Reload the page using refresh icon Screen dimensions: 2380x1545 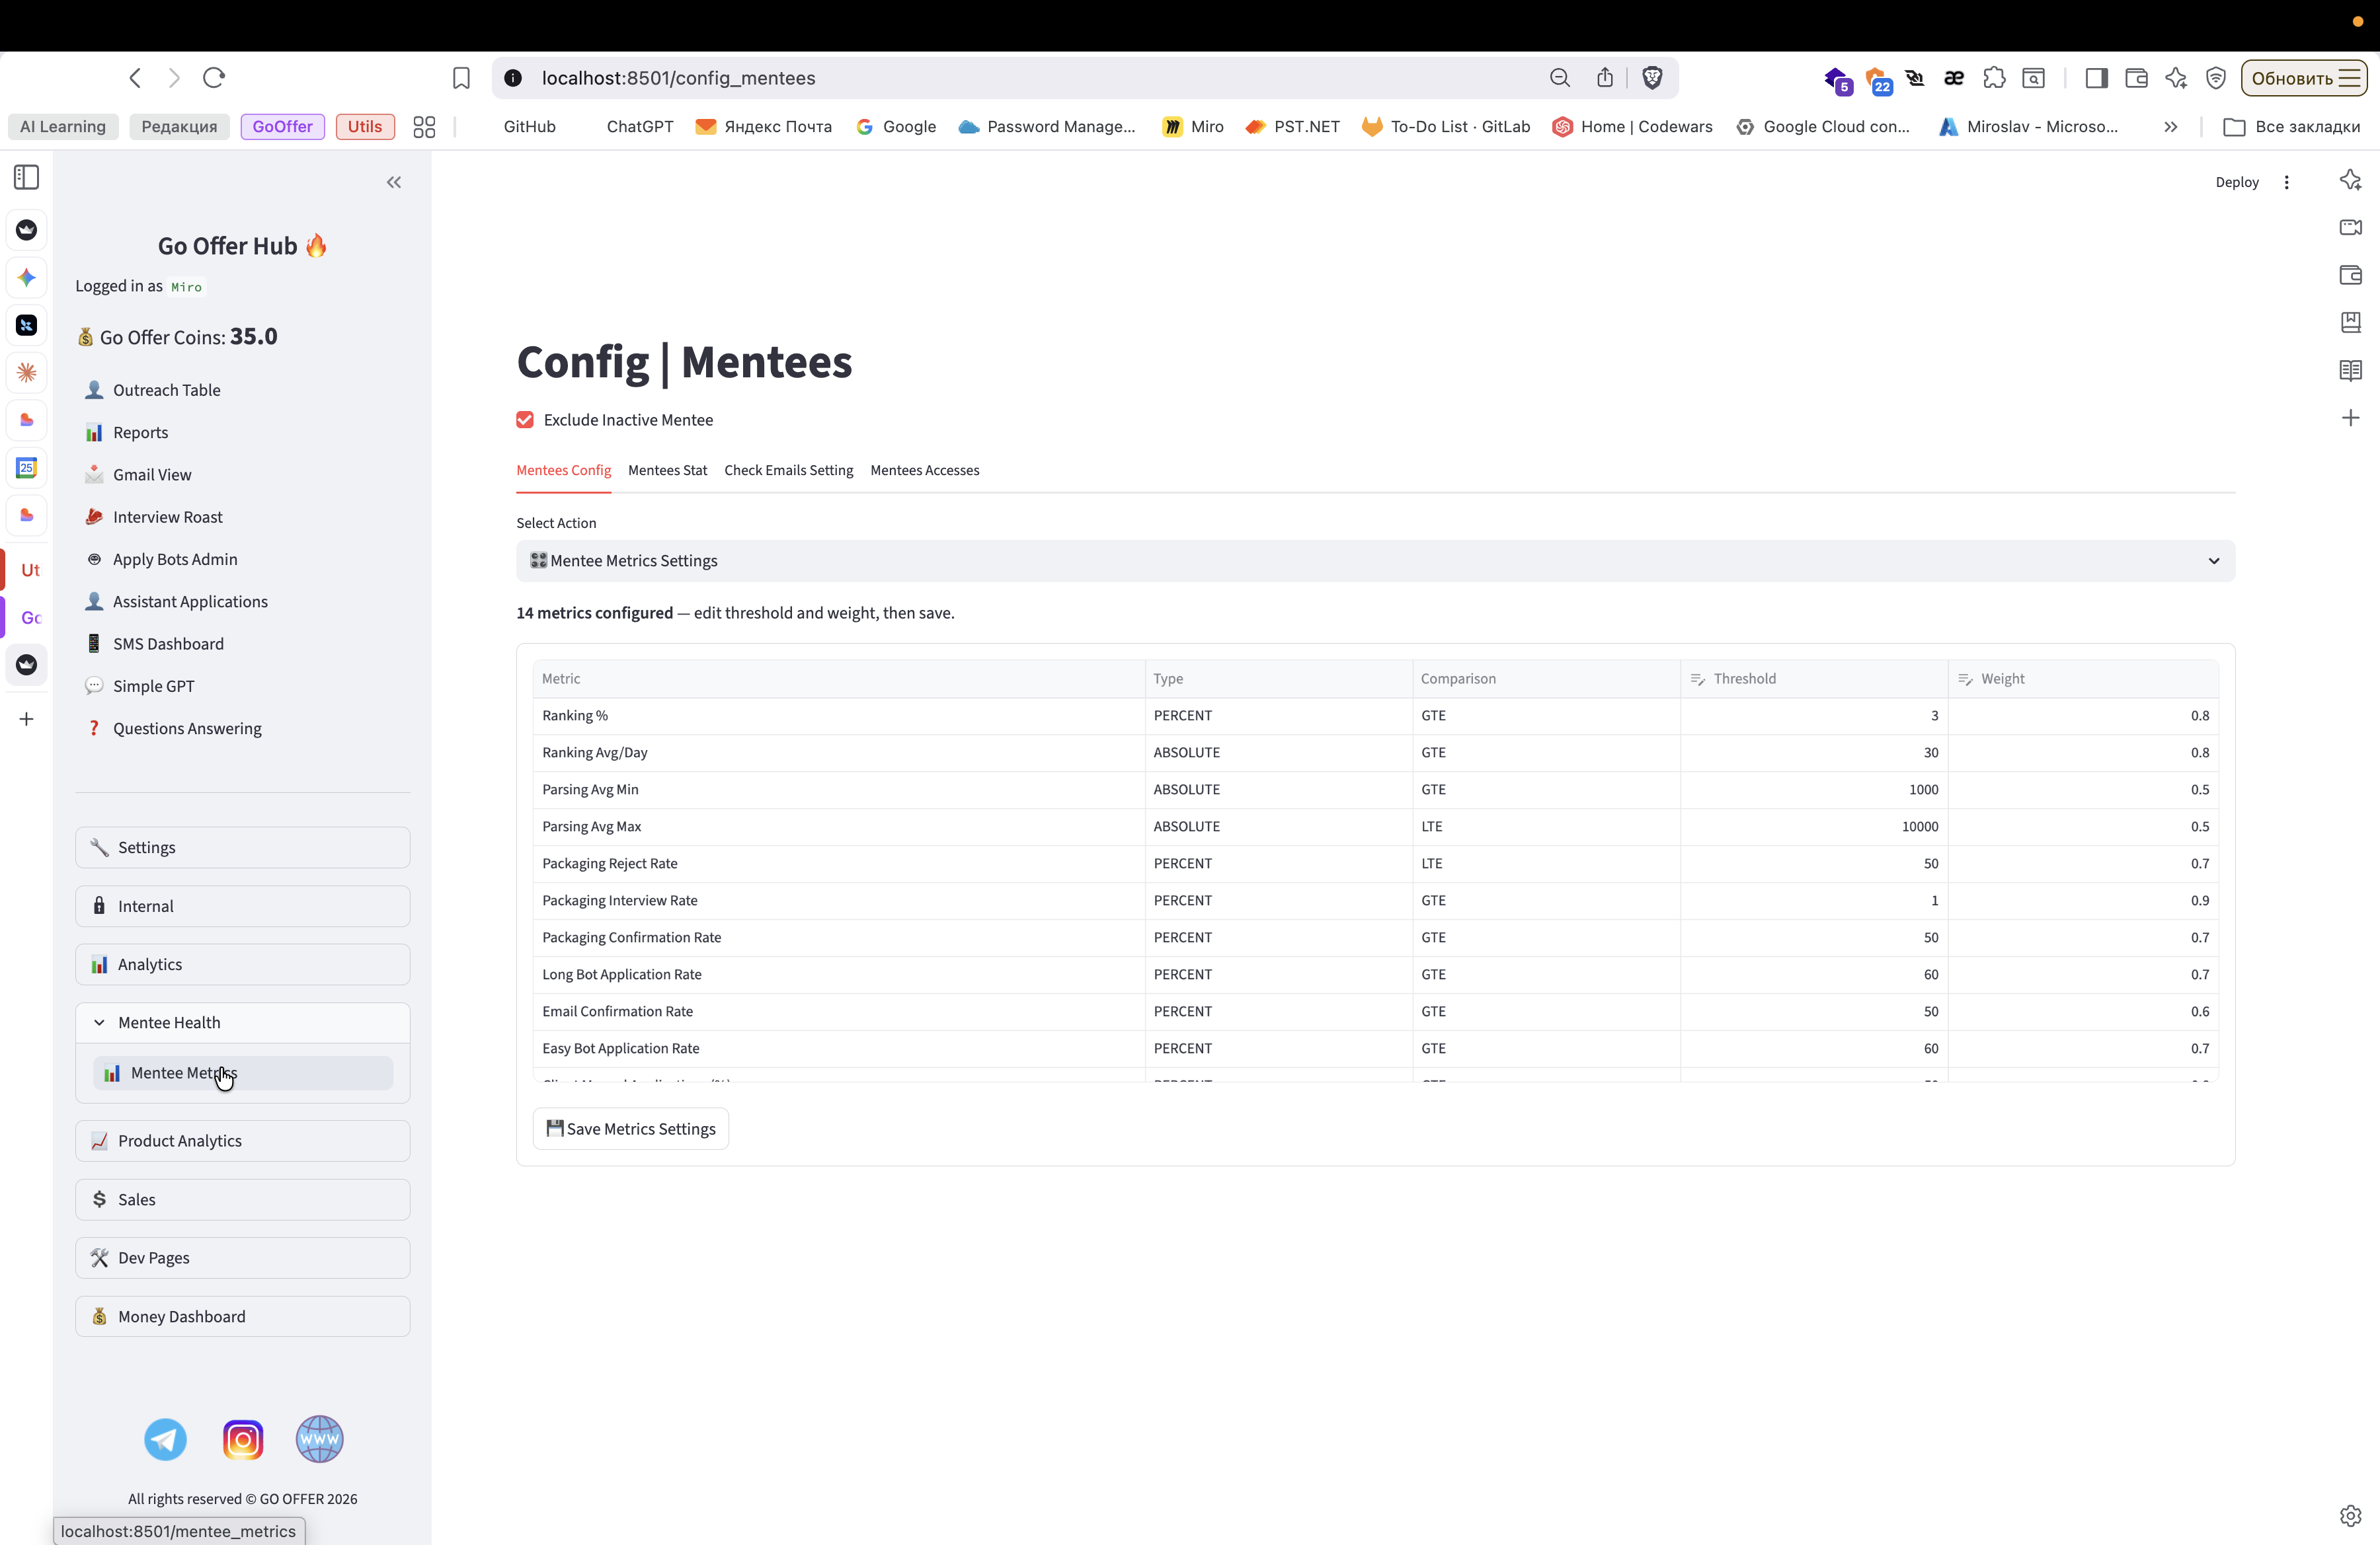[x=214, y=78]
